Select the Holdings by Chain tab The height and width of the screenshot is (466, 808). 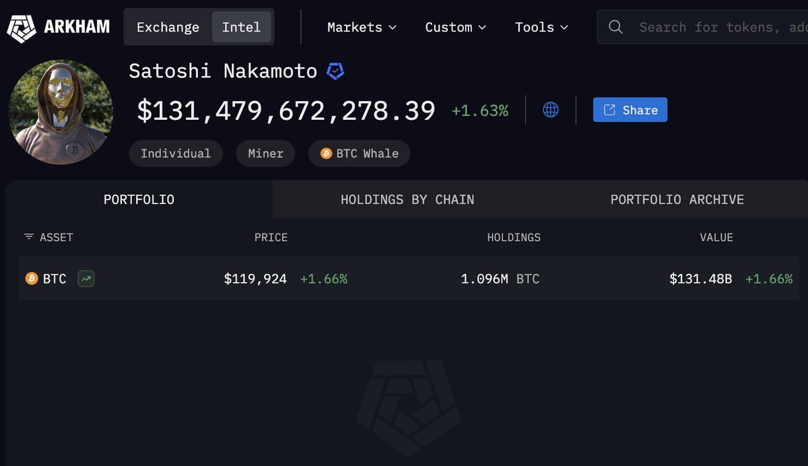tap(407, 199)
